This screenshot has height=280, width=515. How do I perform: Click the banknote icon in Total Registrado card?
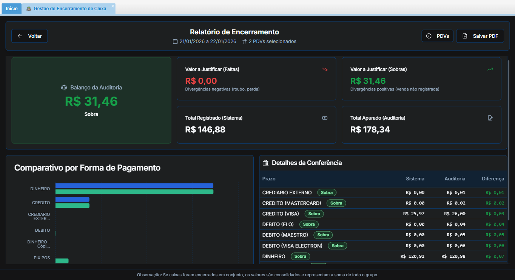(x=325, y=118)
